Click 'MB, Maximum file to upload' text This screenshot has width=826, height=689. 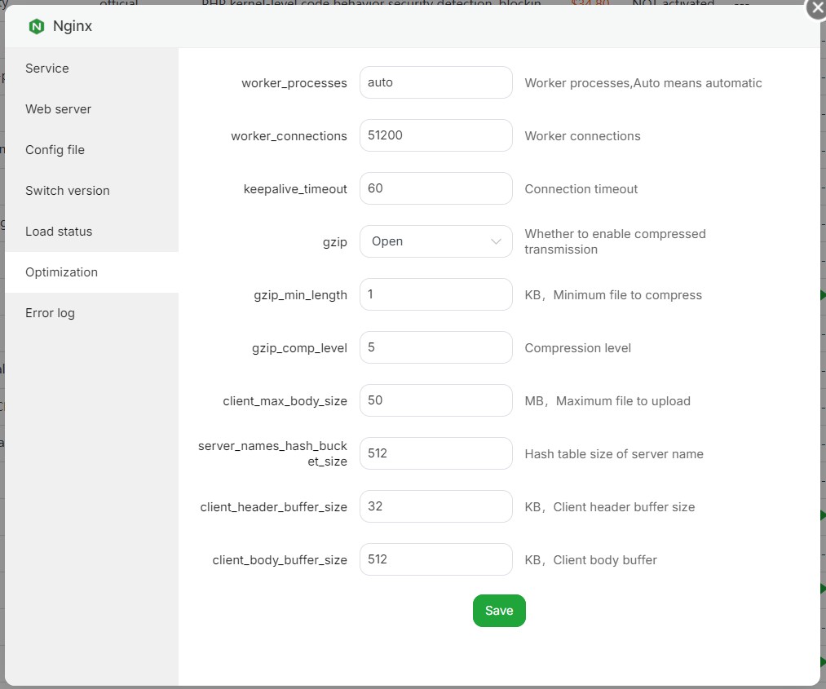pyautogui.click(x=607, y=401)
